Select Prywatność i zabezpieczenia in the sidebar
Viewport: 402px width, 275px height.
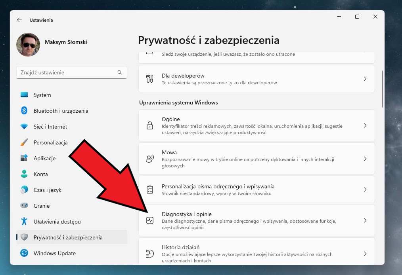(x=71, y=237)
